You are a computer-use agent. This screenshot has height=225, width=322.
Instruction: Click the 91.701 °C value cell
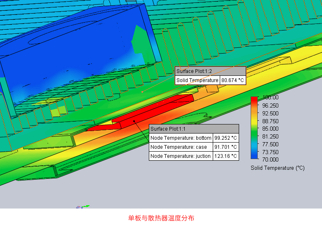pos(226,147)
